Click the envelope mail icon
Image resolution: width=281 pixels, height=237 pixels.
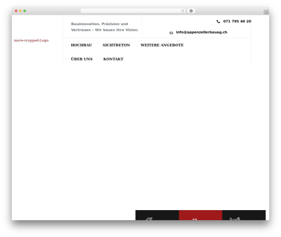click(x=171, y=33)
